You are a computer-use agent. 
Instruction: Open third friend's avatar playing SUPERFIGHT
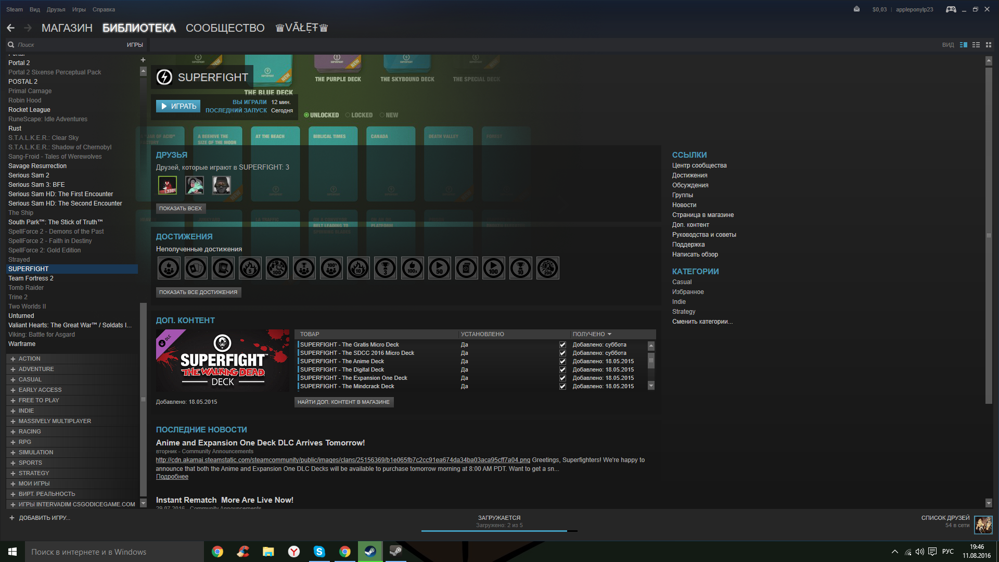tap(222, 185)
